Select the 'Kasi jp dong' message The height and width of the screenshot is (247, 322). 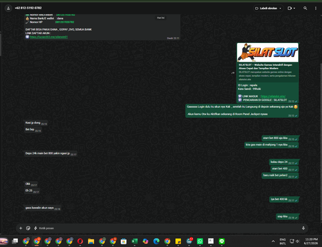(36, 123)
